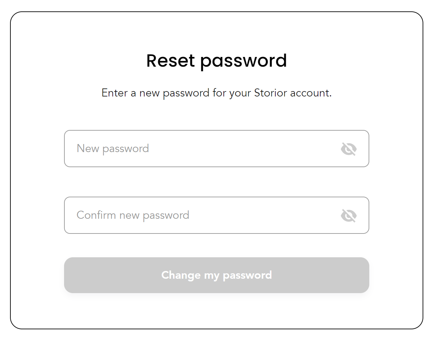This screenshot has width=432, height=338.
Task: Click the word Storior in the description
Action: (x=270, y=93)
